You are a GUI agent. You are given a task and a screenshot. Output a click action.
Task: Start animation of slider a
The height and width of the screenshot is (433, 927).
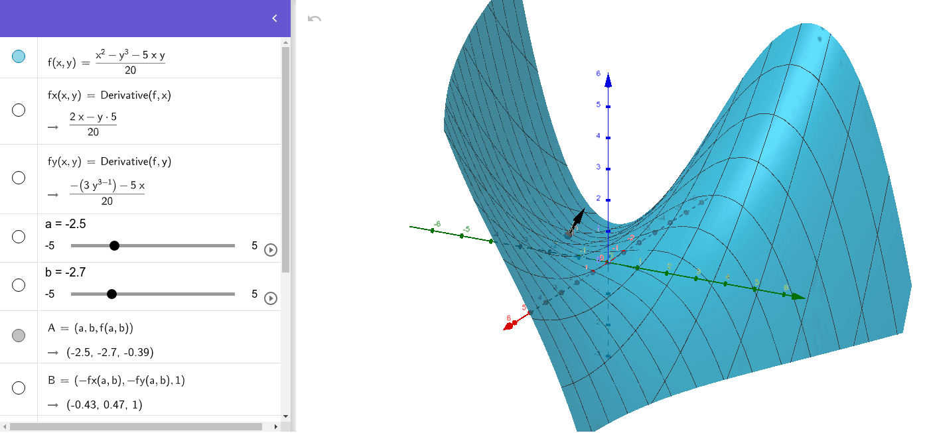coord(269,249)
